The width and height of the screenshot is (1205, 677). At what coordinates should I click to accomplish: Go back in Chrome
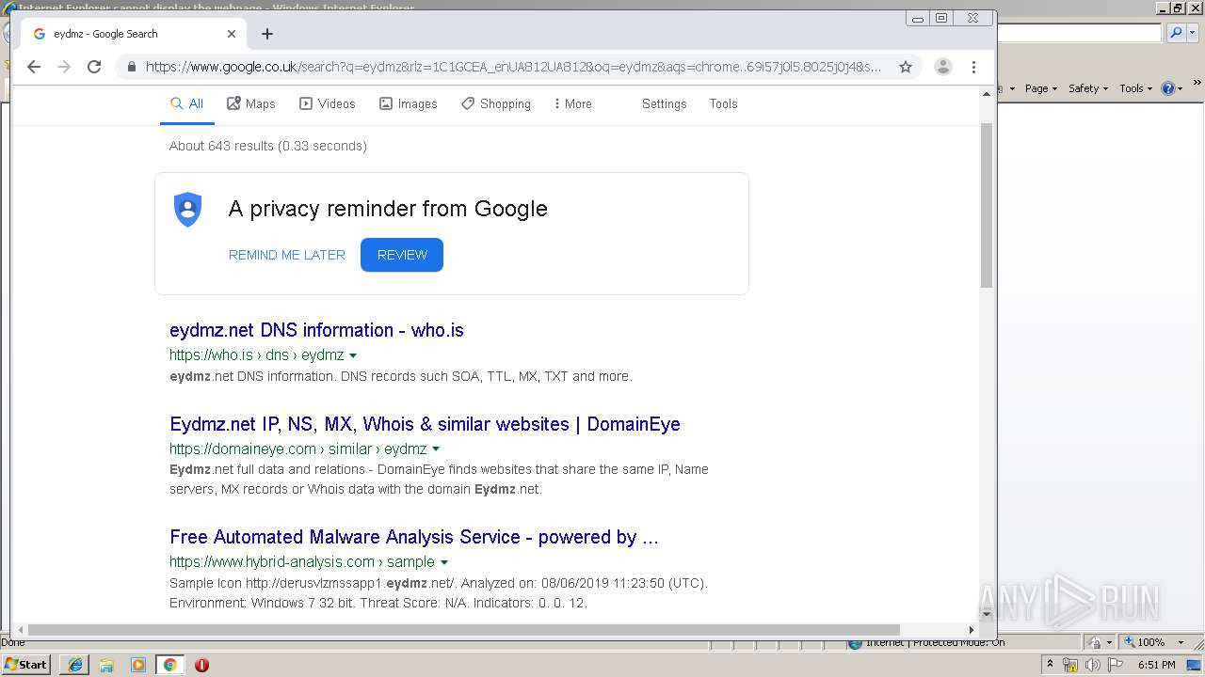34,67
